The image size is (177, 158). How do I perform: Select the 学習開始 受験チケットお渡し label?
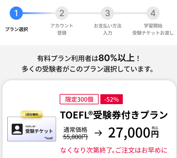[153, 29]
